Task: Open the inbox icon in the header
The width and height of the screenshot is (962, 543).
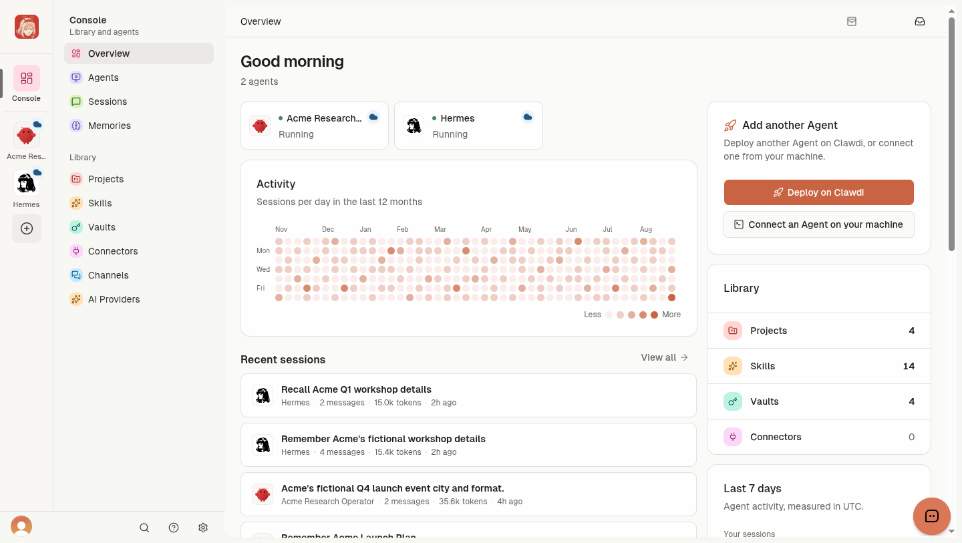Action: click(920, 21)
